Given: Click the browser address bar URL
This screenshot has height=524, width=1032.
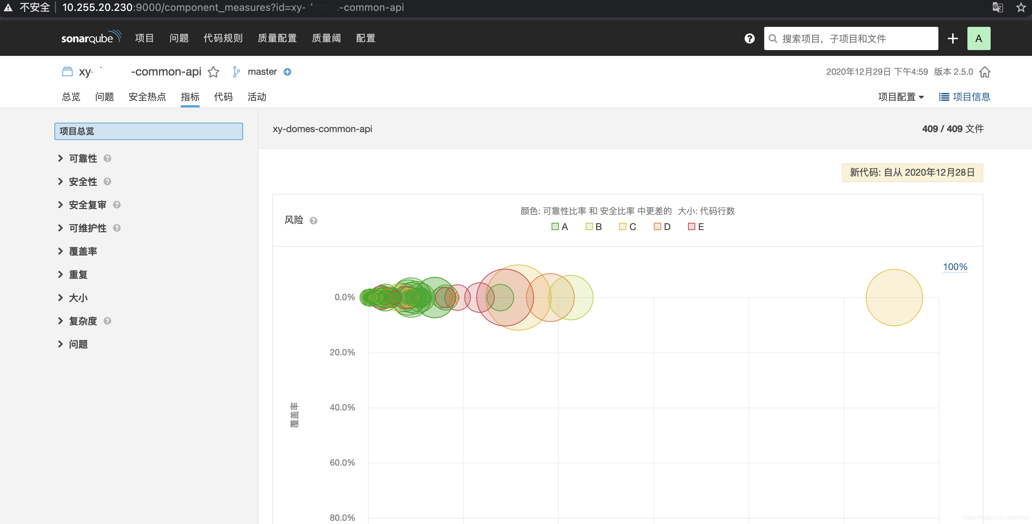Looking at the screenshot, I should click(x=233, y=7).
